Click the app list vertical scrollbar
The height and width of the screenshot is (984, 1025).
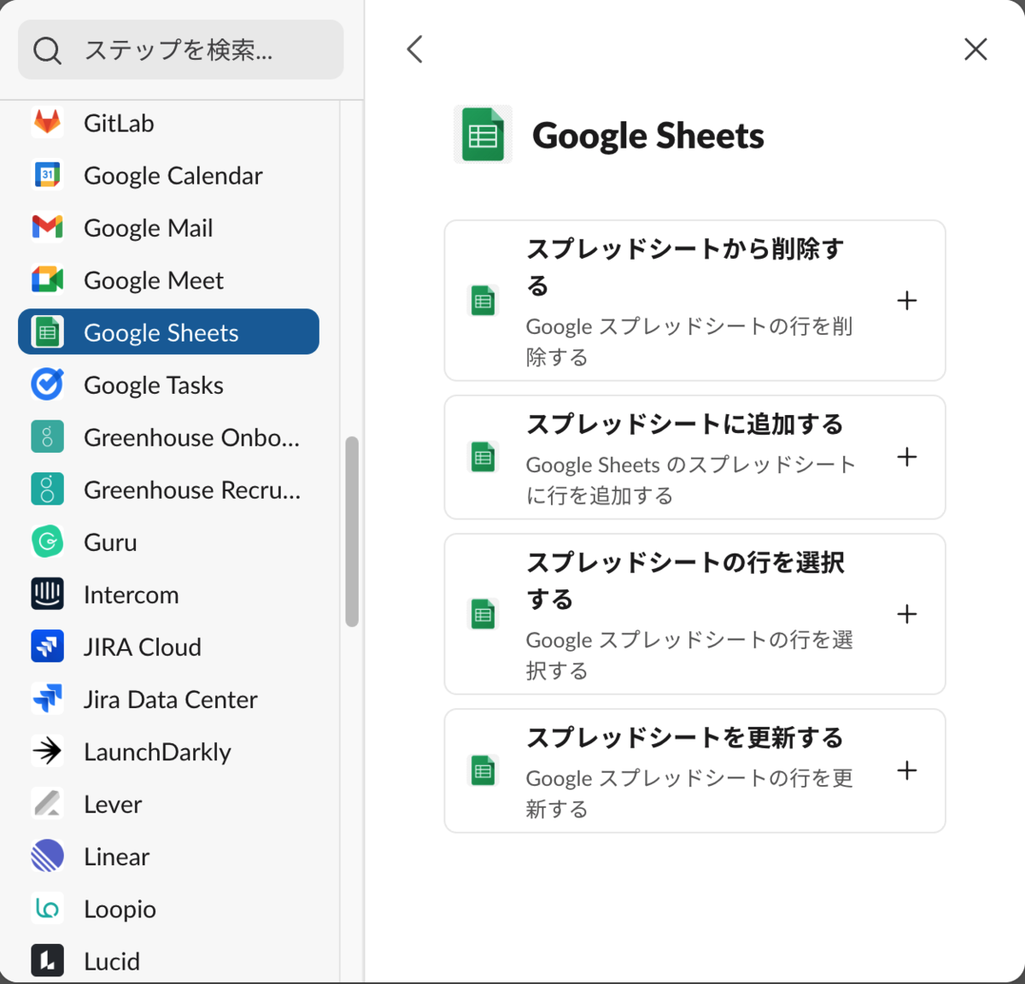click(352, 532)
